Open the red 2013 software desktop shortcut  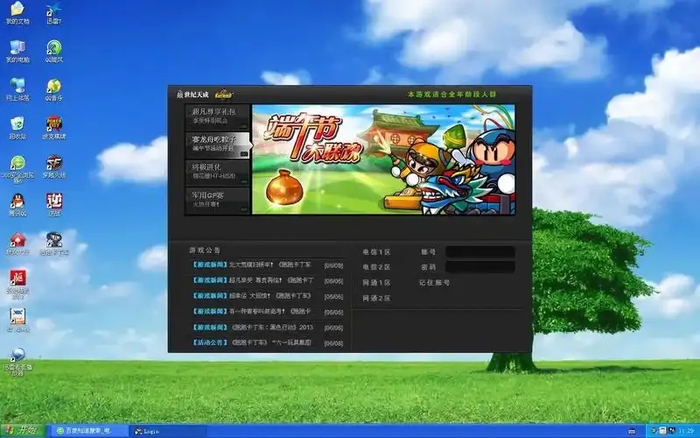17,284
